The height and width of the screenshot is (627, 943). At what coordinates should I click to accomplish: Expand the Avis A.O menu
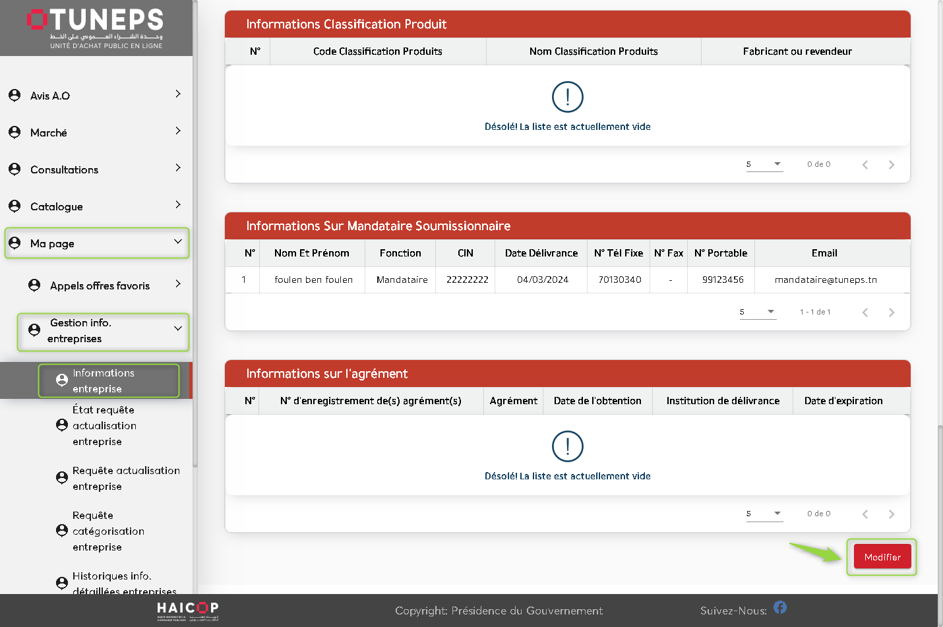[x=177, y=94]
